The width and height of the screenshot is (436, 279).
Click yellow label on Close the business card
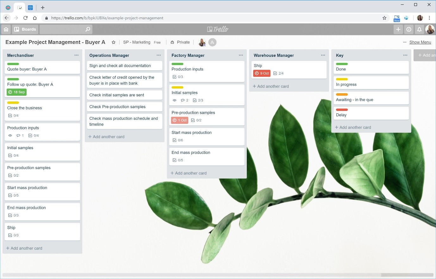[13, 103]
